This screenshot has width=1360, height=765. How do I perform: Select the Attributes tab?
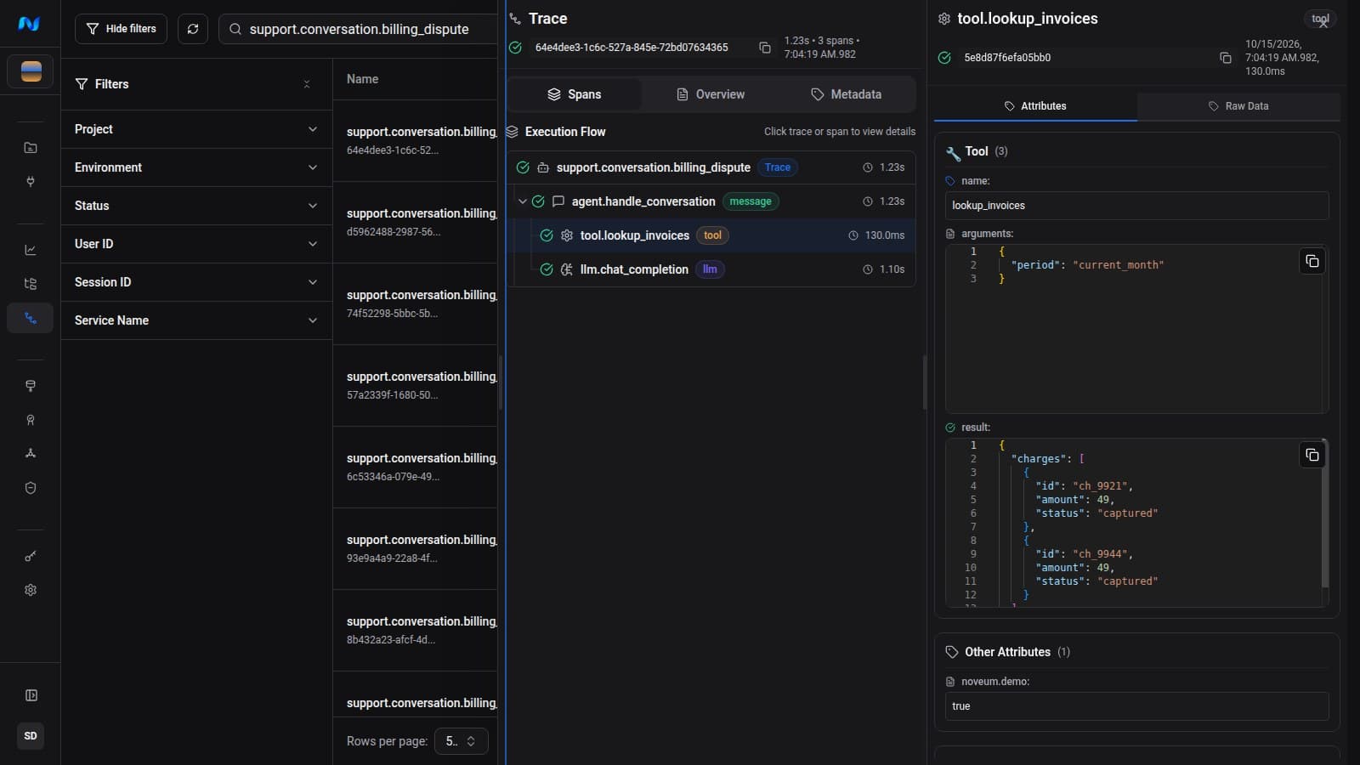click(1035, 106)
